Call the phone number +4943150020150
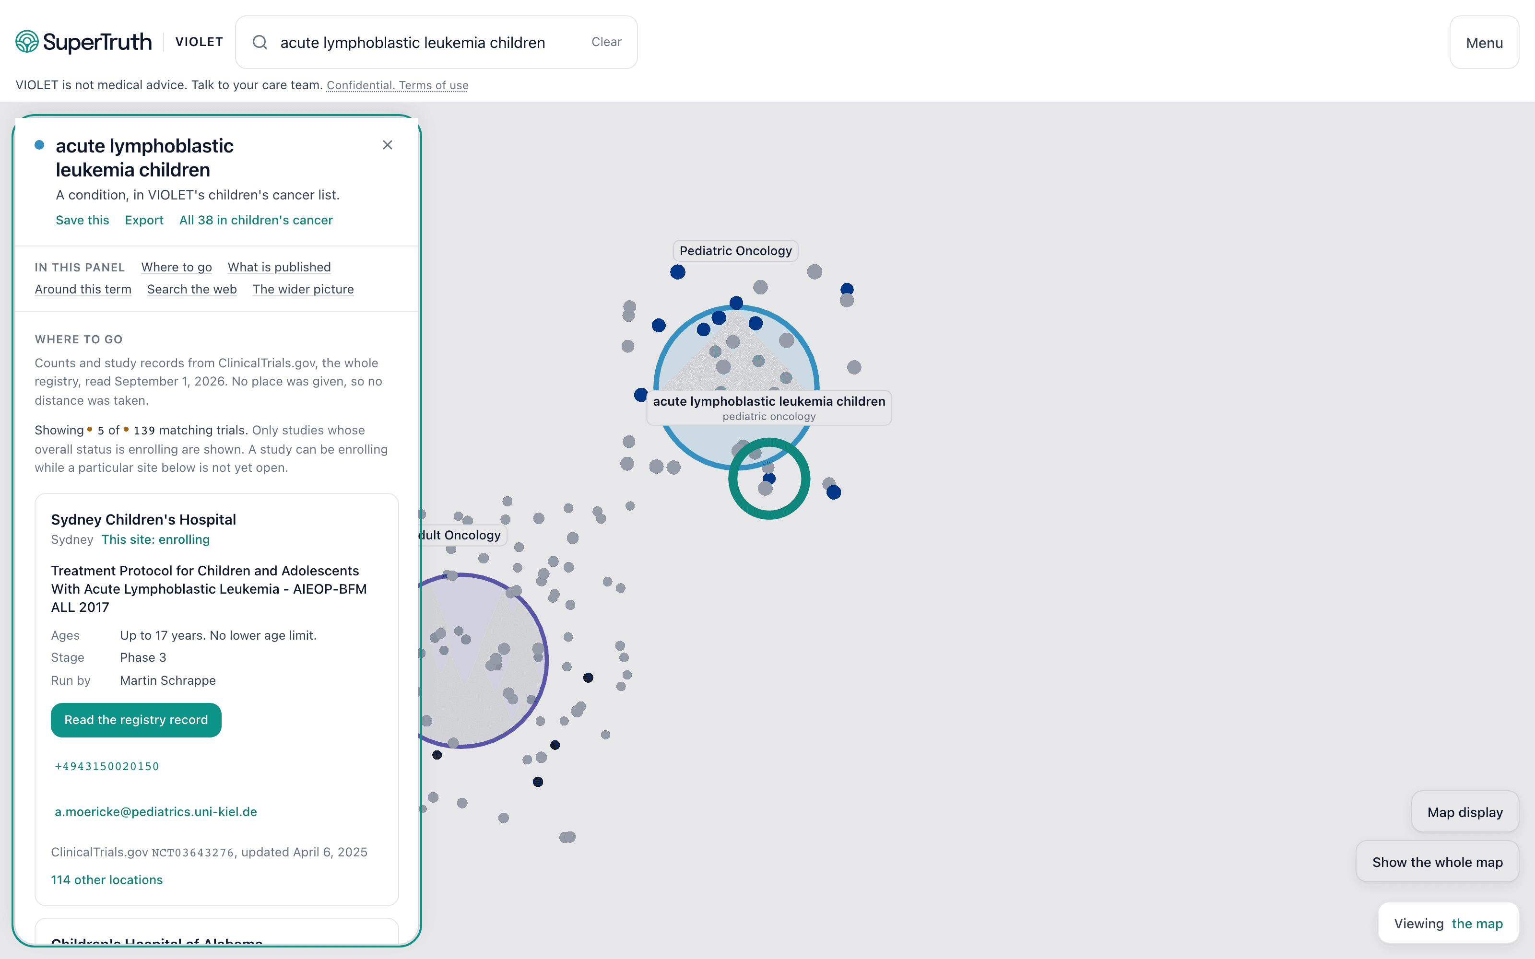This screenshot has height=959, width=1535. click(107, 766)
